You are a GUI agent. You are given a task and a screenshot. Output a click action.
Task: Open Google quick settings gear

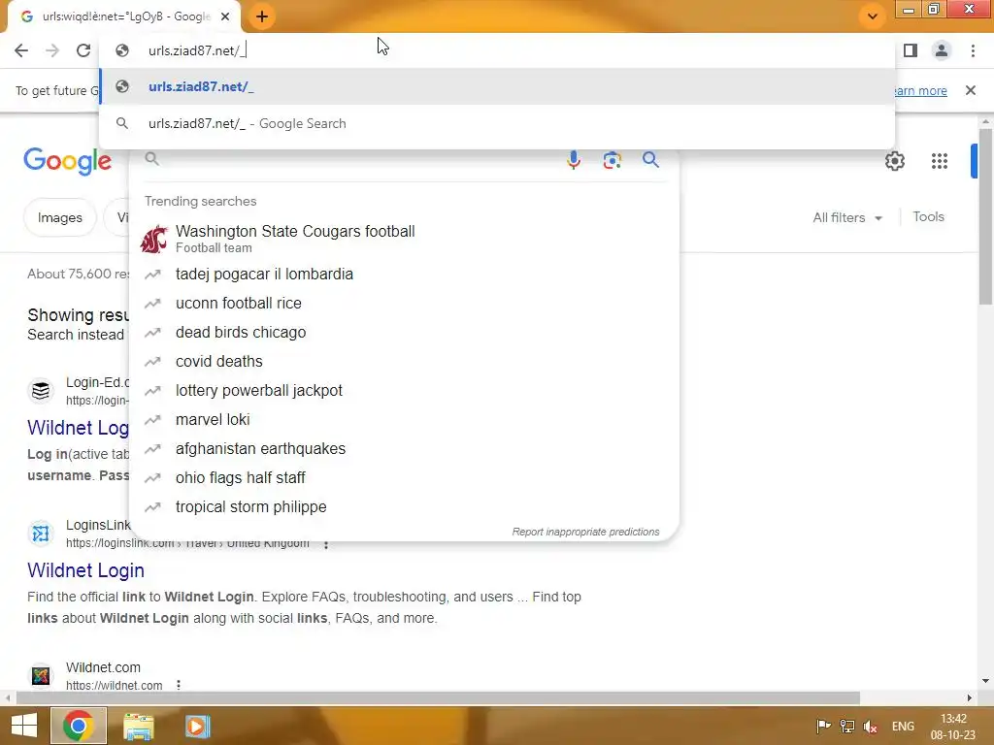895,161
